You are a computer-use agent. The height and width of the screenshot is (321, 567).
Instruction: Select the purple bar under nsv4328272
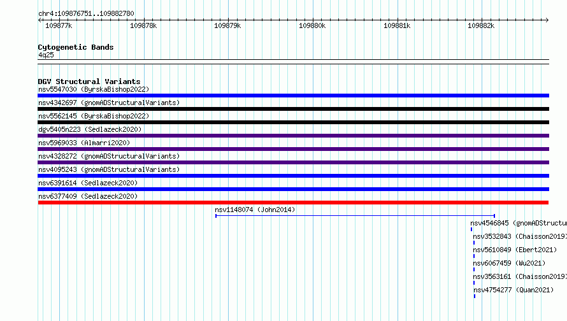pos(293,162)
